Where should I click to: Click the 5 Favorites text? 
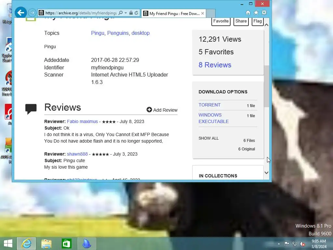pyautogui.click(x=216, y=52)
